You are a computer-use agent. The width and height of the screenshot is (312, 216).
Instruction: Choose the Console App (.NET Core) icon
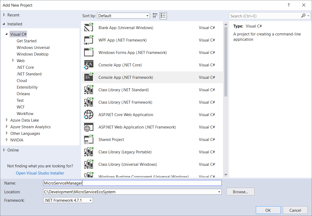(89, 65)
